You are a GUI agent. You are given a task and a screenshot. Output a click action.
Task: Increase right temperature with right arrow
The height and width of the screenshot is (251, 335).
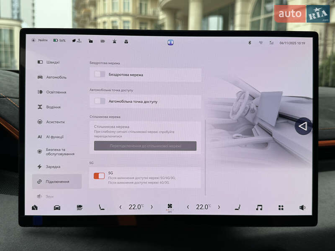tap(219, 207)
